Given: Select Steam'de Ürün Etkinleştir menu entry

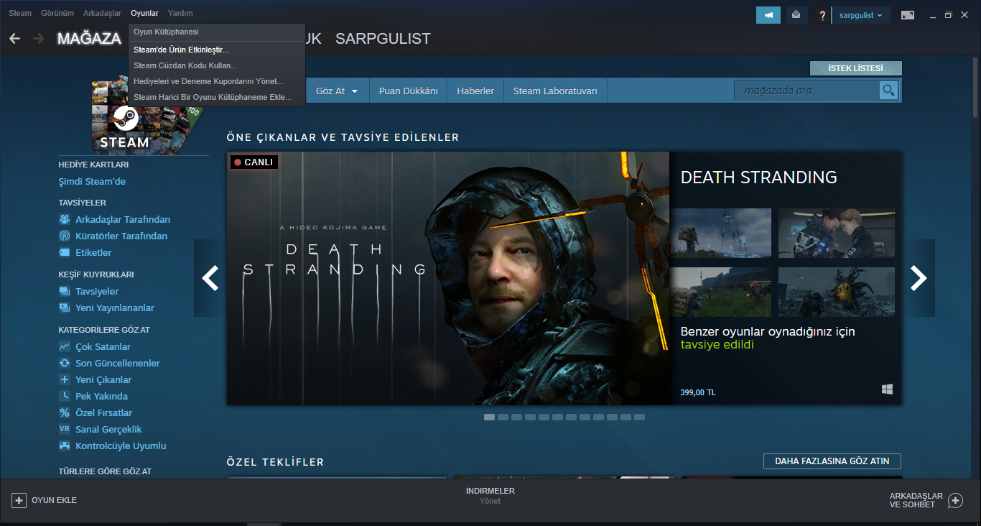Looking at the screenshot, I should [x=217, y=50].
